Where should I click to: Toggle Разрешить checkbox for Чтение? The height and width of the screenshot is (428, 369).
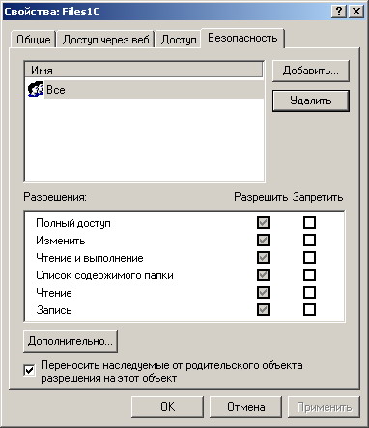point(263,292)
